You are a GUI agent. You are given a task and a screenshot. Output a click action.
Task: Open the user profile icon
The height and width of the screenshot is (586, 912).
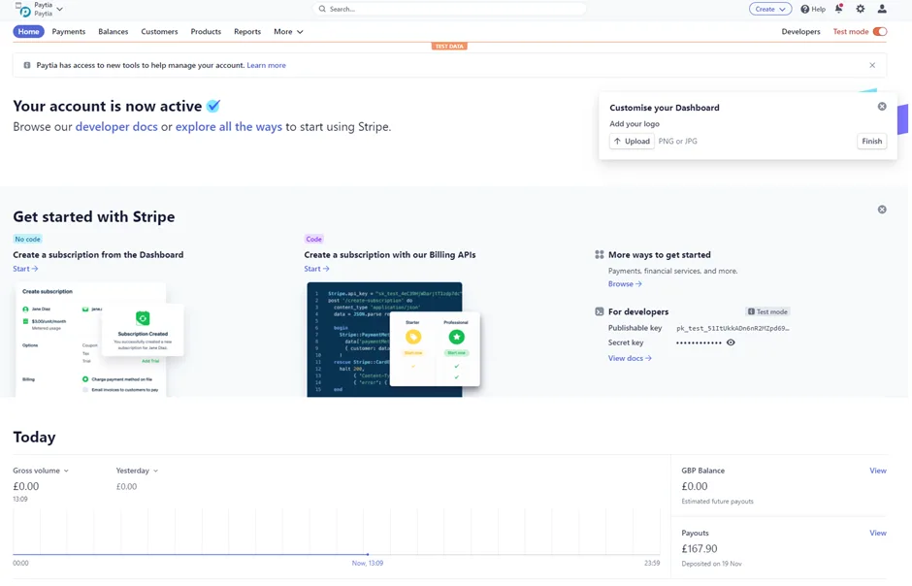(x=882, y=9)
